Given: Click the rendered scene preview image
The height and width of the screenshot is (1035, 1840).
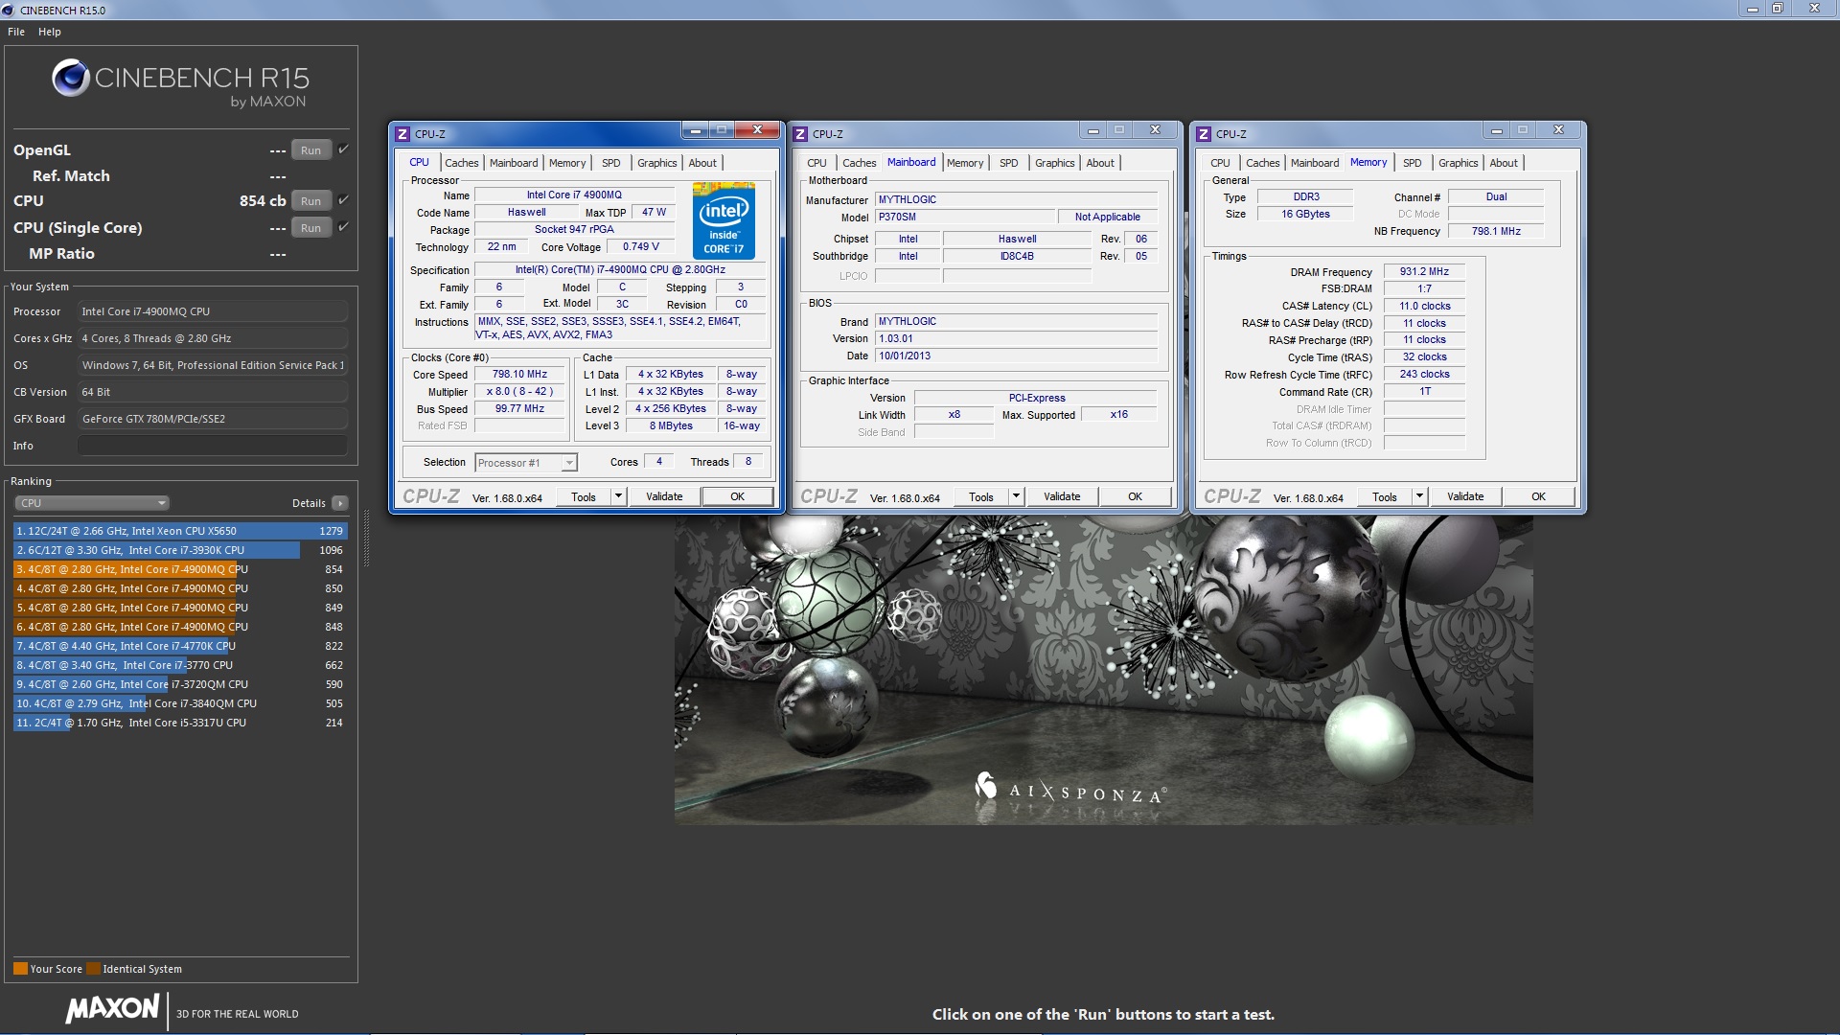Looking at the screenshot, I should click(1103, 669).
